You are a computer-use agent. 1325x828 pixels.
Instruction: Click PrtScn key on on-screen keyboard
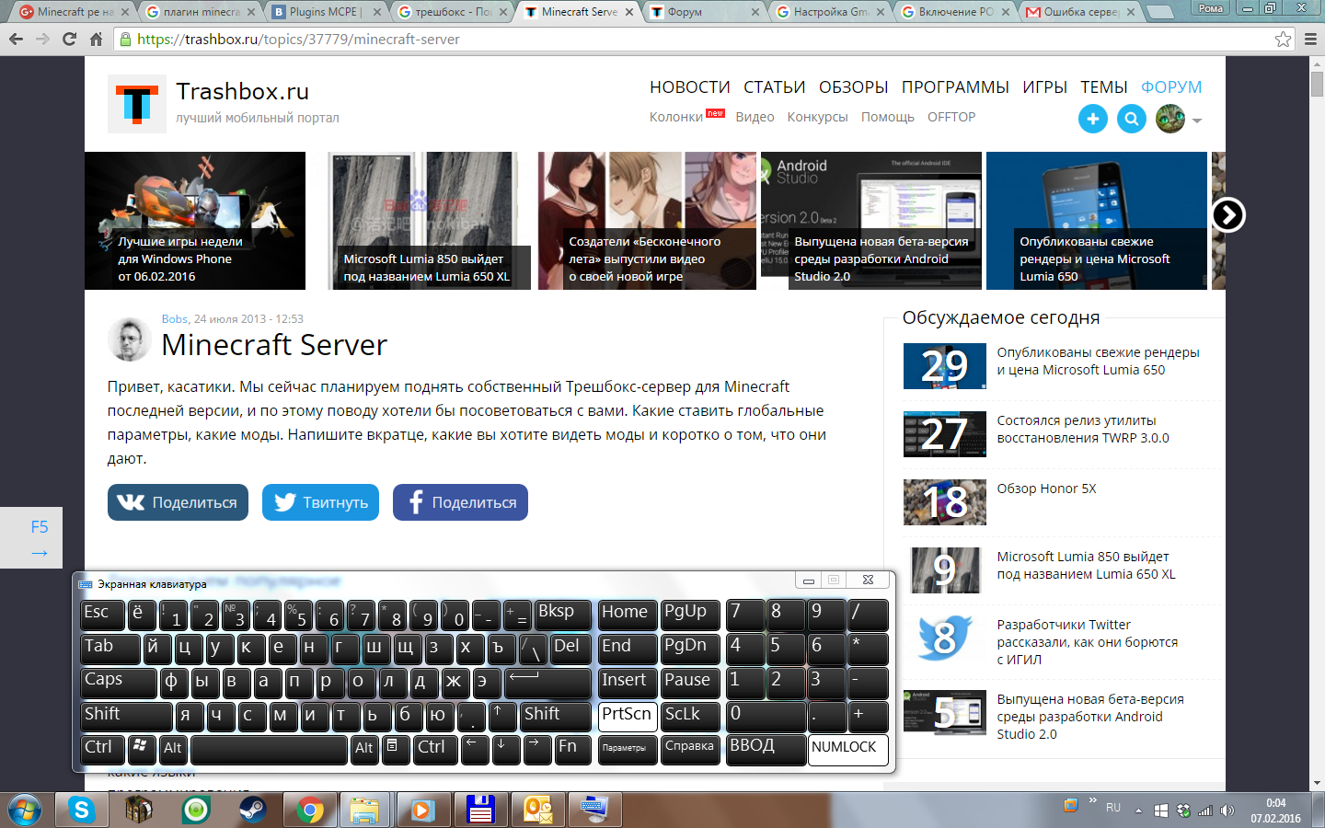tap(628, 717)
